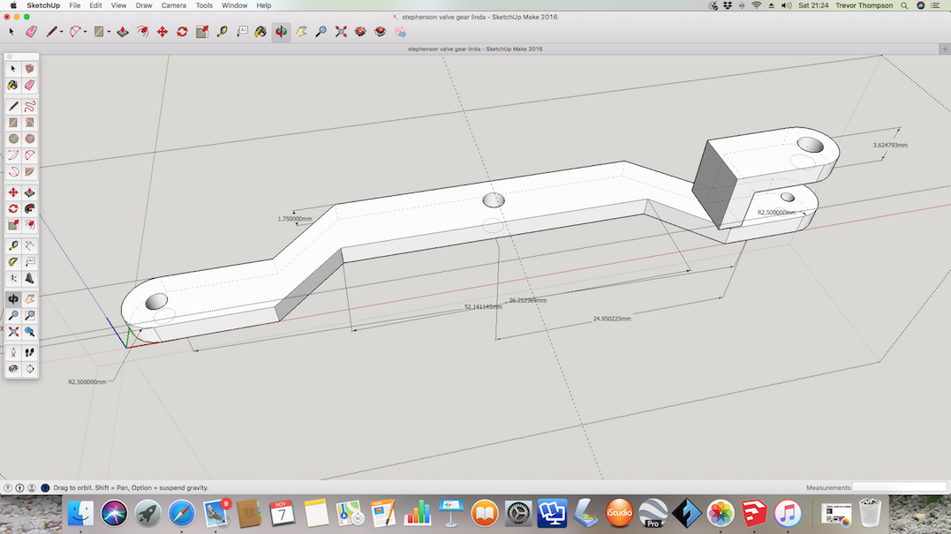
Task: Open Extension Warehouse from the top toolbar
Action: tap(381, 32)
